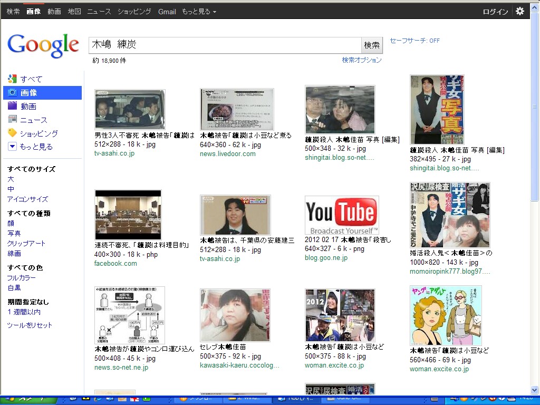
Task: Open thumbnail of three men in car
Action: click(130, 110)
